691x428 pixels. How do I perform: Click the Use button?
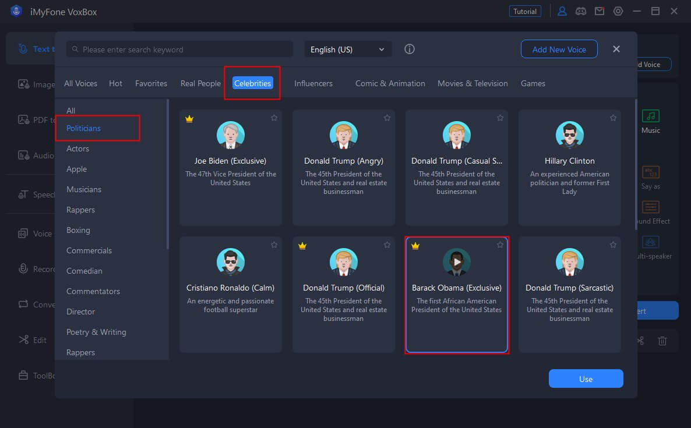point(586,379)
